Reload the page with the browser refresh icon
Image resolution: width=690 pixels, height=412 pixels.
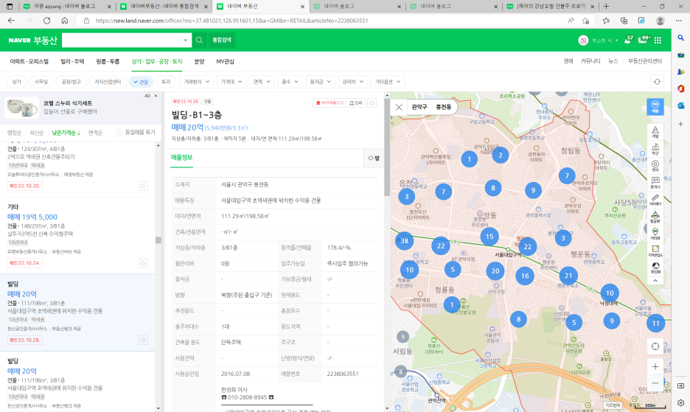point(46,21)
